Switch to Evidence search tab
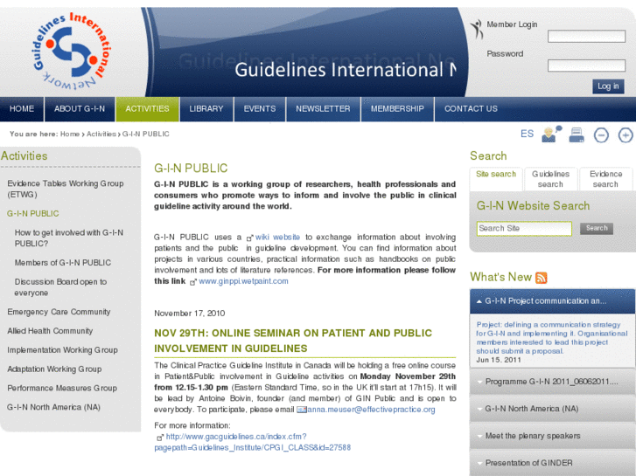Screen dimensions: 636x476 click(x=605, y=179)
